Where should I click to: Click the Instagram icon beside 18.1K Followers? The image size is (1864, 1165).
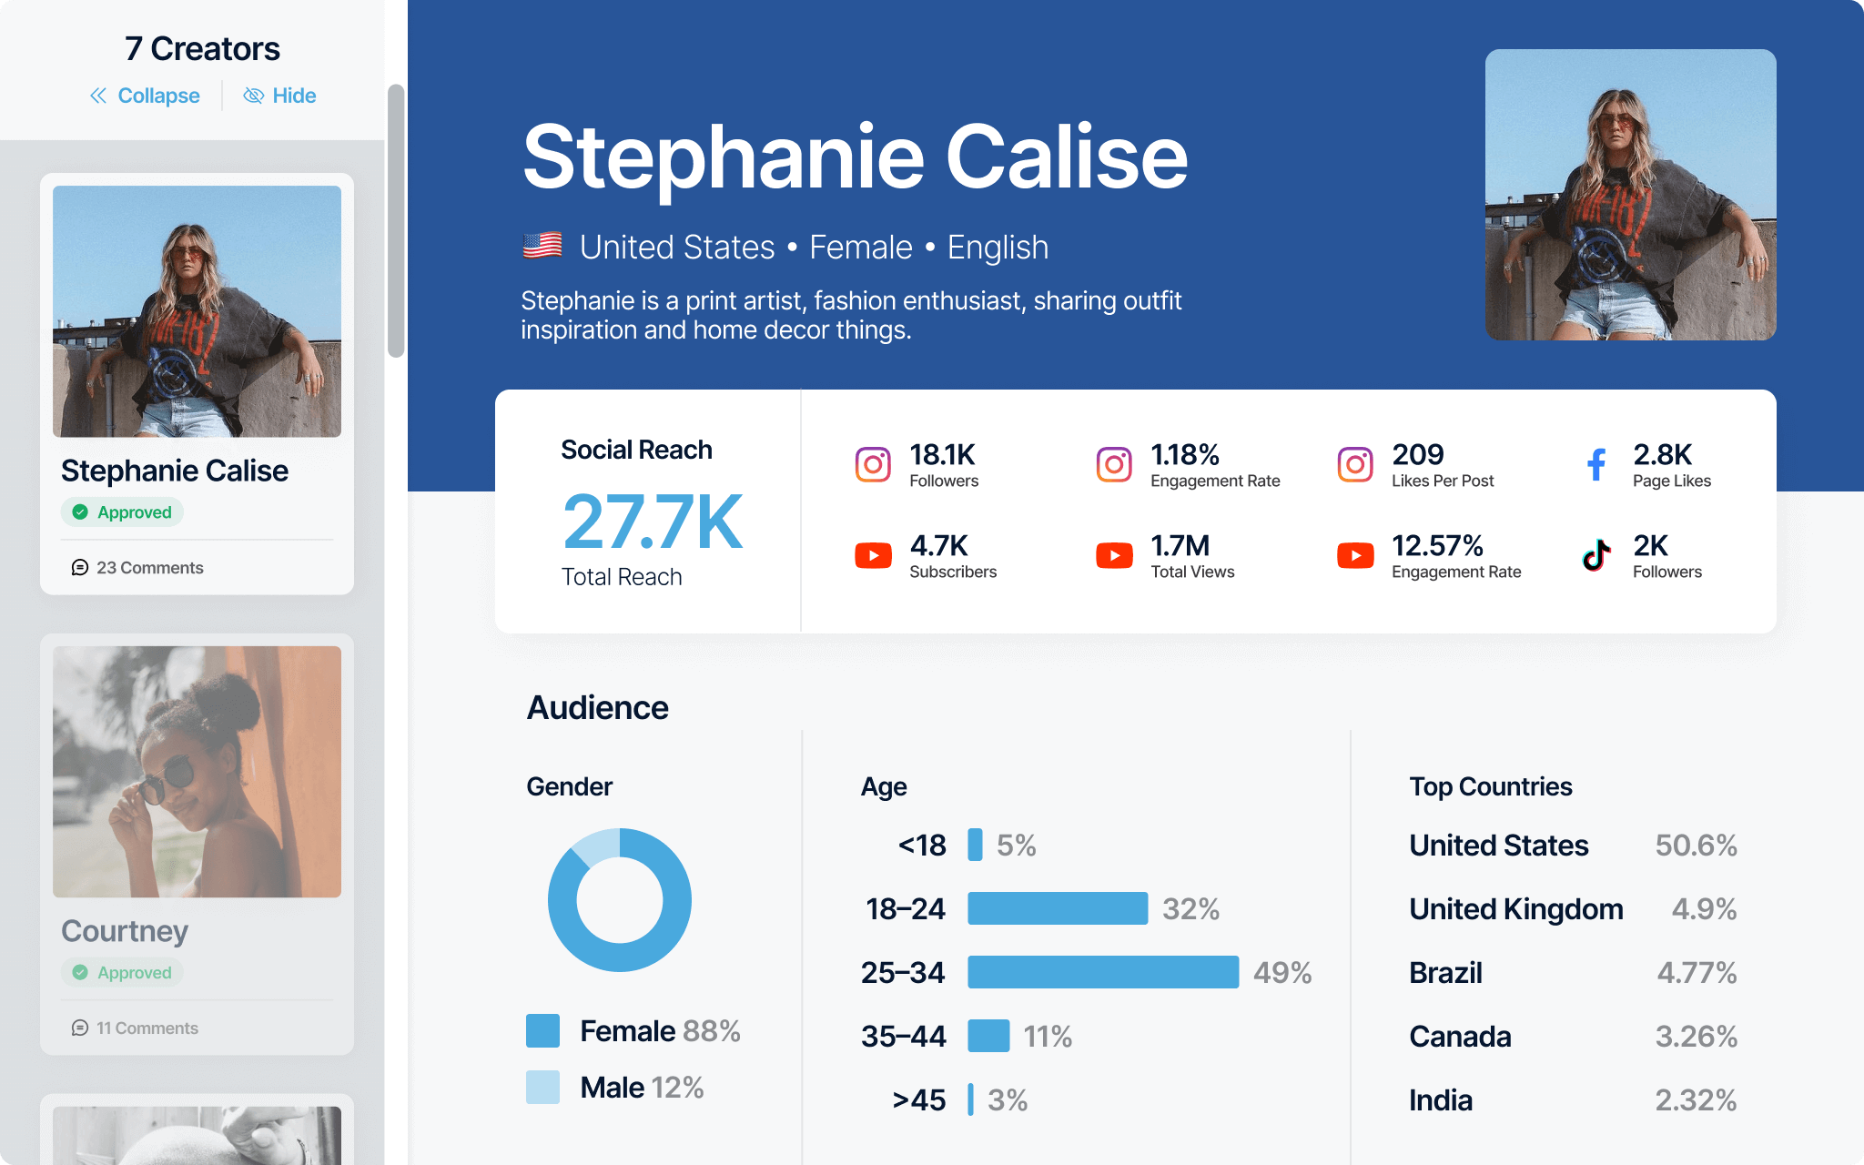873,464
